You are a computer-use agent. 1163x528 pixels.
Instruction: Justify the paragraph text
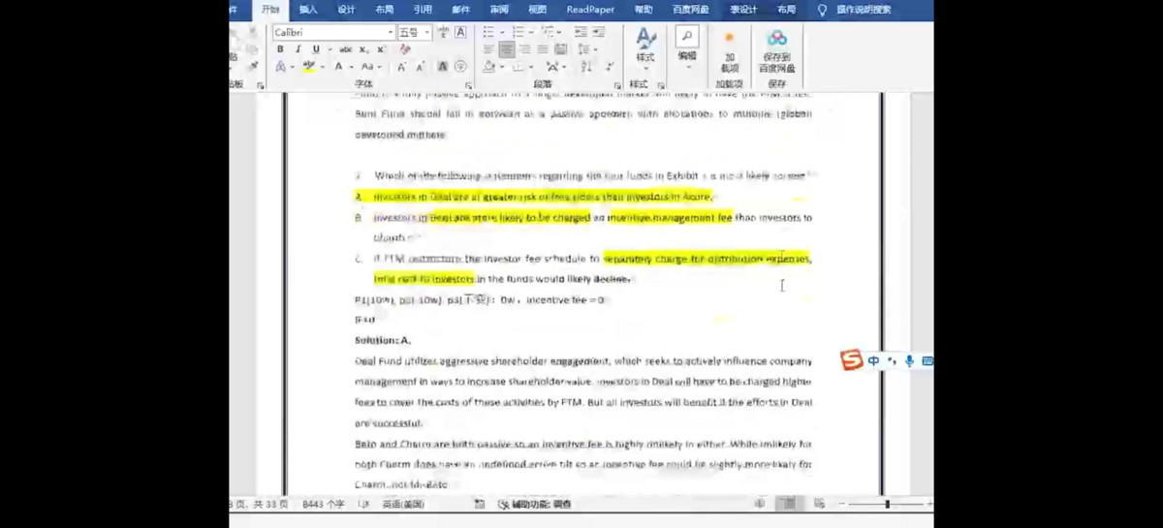click(543, 49)
